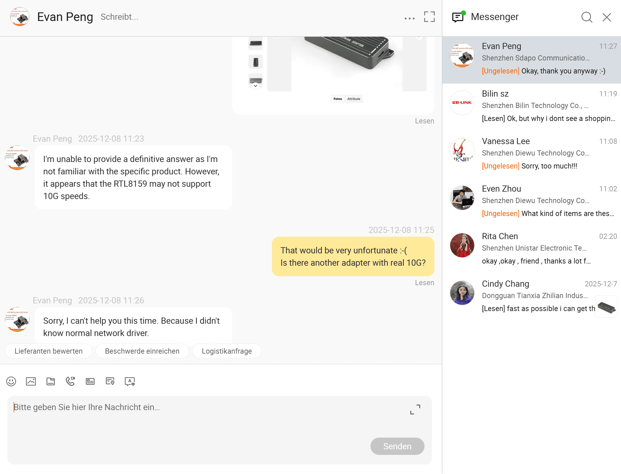
Task: Open Cindy Chang's product thumbnail
Action: 606,307
